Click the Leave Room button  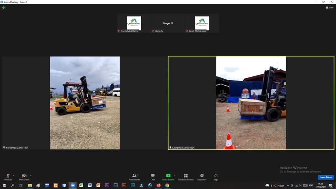point(325,177)
